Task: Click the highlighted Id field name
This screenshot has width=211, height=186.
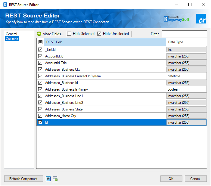Action: [x=46, y=122]
